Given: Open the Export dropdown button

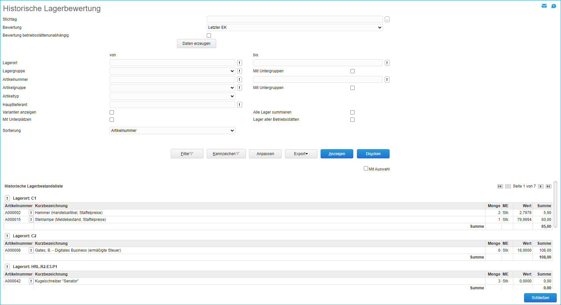Looking at the screenshot, I should 301,154.
